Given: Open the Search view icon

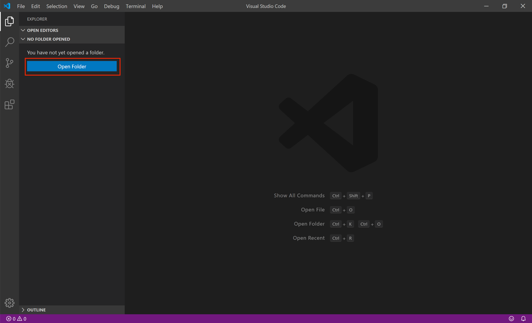Looking at the screenshot, I should point(9,42).
